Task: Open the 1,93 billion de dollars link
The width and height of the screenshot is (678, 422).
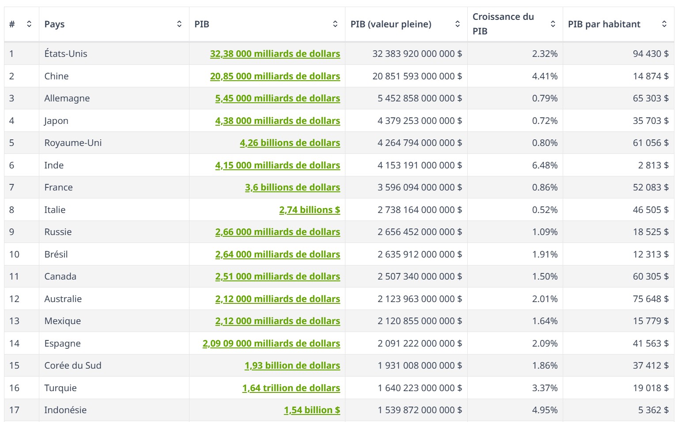Action: click(292, 366)
